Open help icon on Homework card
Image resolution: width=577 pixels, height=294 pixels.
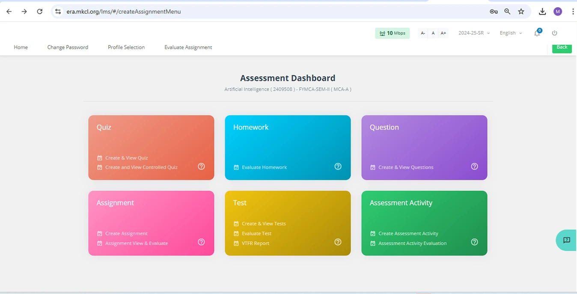pyautogui.click(x=338, y=166)
